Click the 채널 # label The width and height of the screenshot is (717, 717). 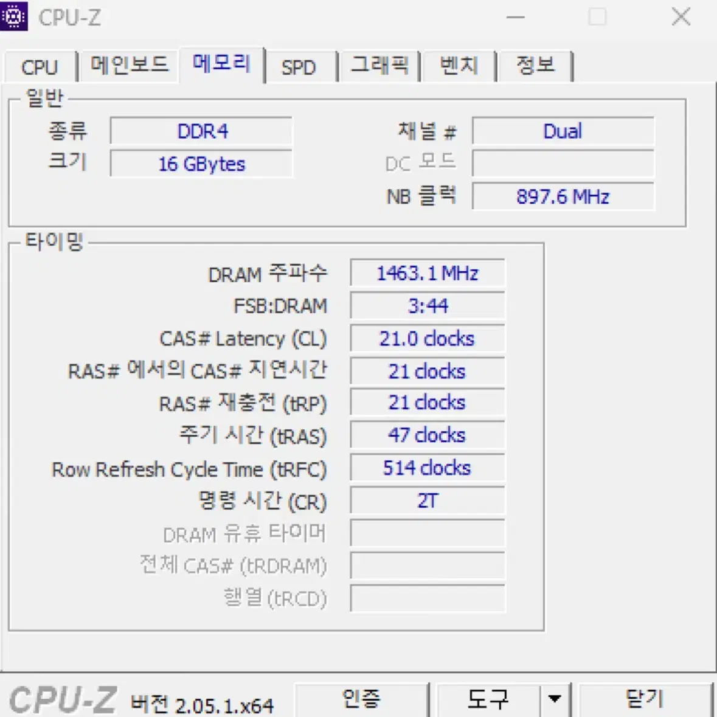427,131
